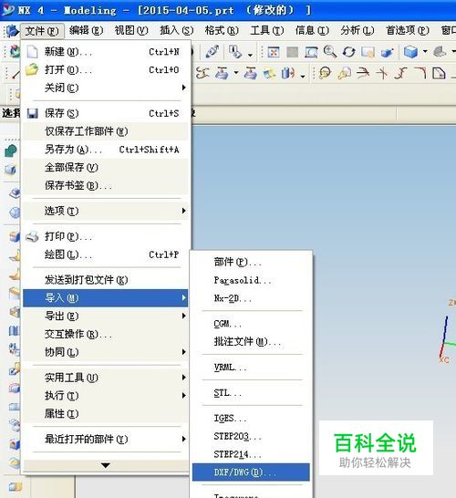The width and height of the screenshot is (456, 498).
Task: Click the crossing lines trim icon
Action: coord(382,73)
